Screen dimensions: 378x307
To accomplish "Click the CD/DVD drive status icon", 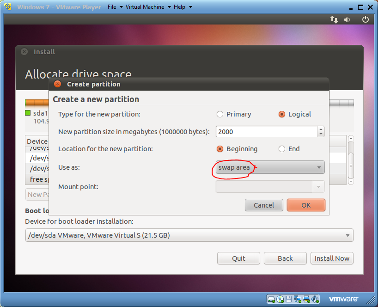I will coord(280,299).
